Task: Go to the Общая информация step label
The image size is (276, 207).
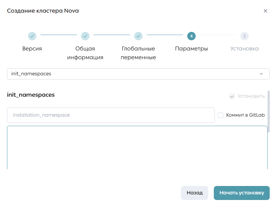Action: [85, 53]
